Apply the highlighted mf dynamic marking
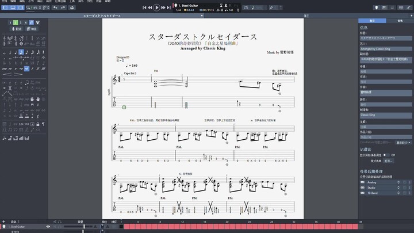The width and height of the screenshot is (414, 233). click(x=26, y=68)
